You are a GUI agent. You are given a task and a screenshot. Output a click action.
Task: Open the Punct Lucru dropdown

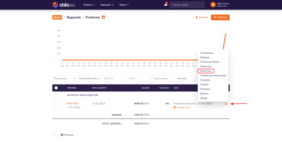click(64, 78)
